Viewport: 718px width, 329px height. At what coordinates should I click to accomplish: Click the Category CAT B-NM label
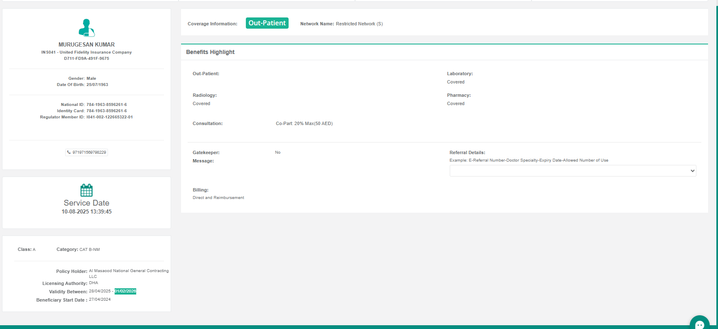[78, 250]
